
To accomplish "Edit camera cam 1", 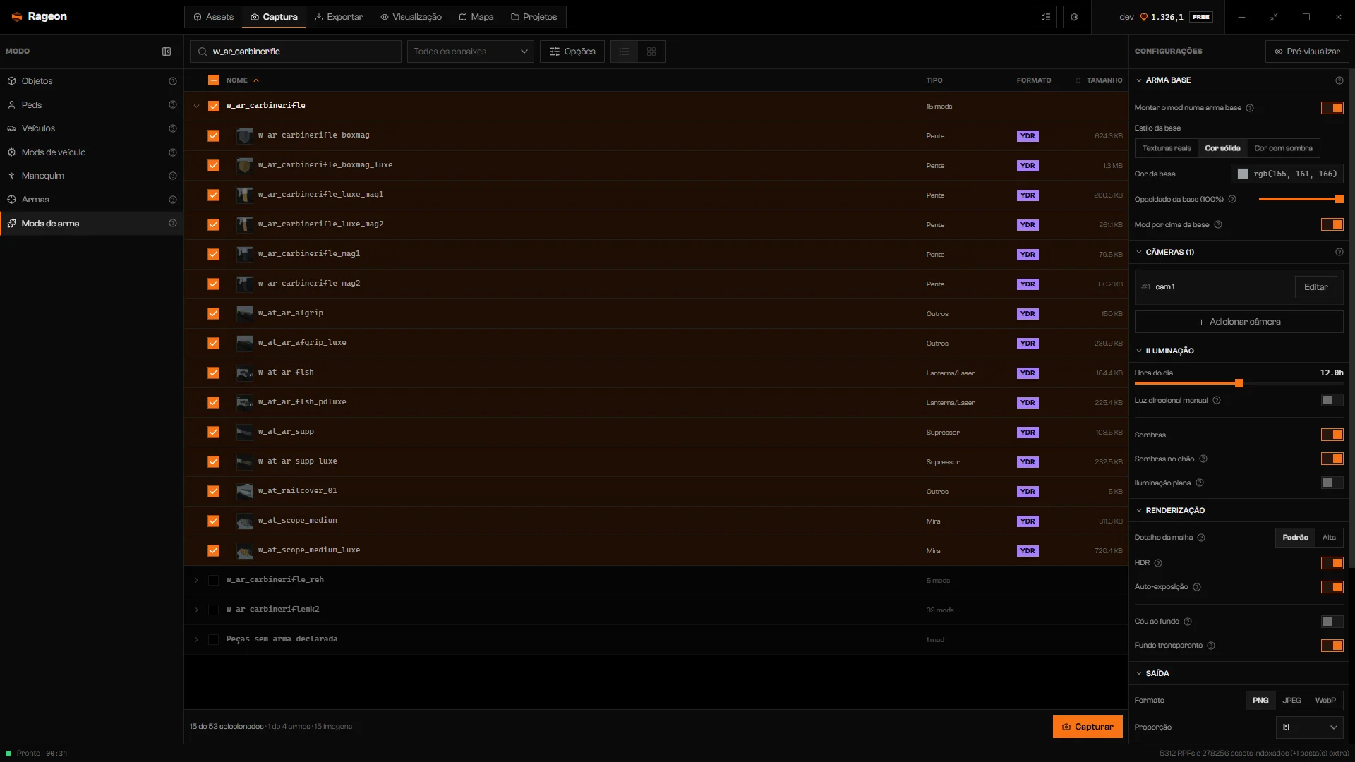I will (1315, 287).
